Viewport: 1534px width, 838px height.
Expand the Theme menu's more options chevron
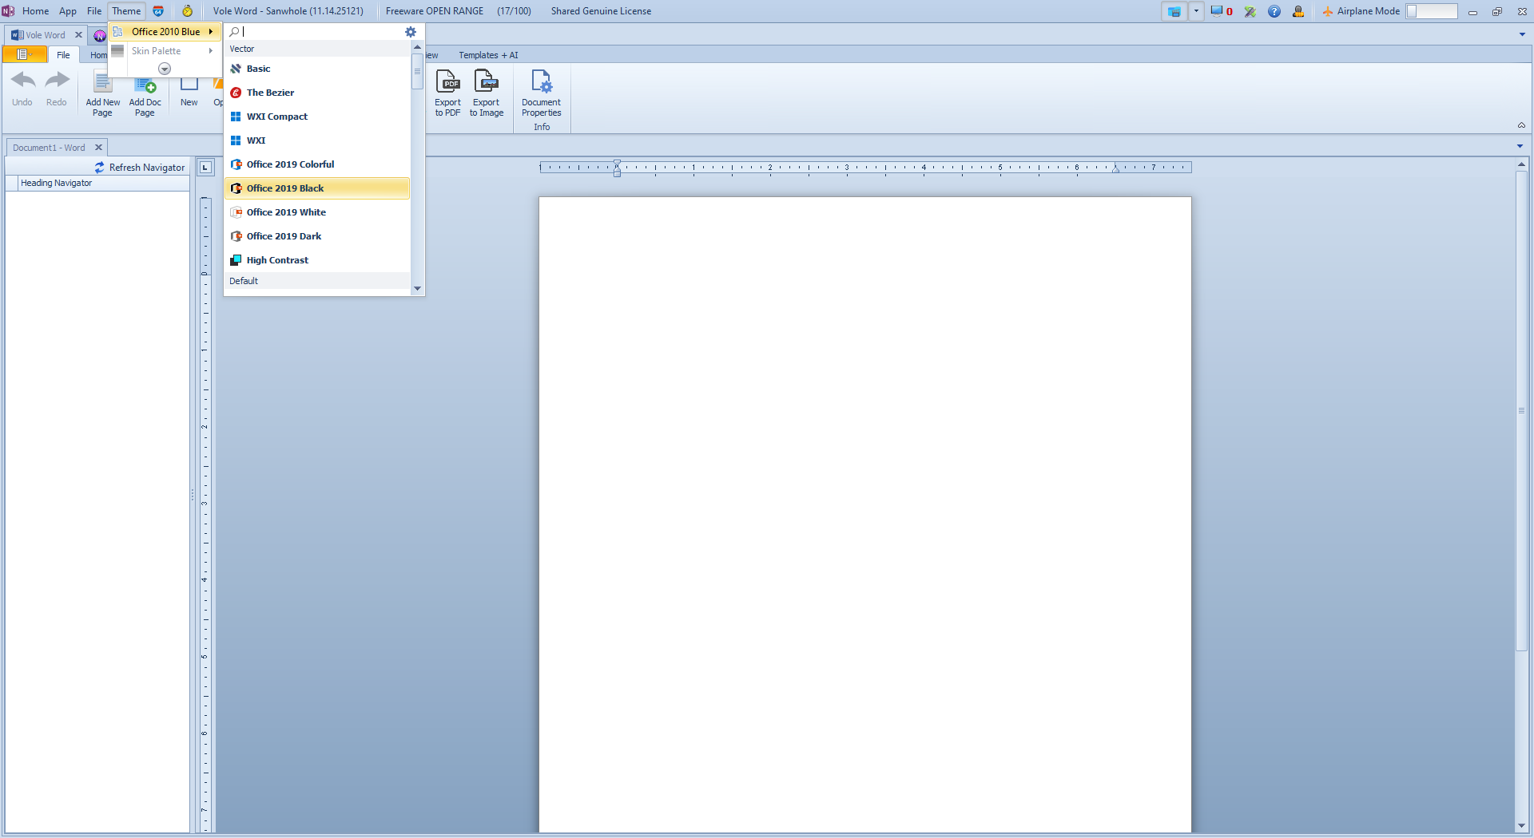point(165,69)
